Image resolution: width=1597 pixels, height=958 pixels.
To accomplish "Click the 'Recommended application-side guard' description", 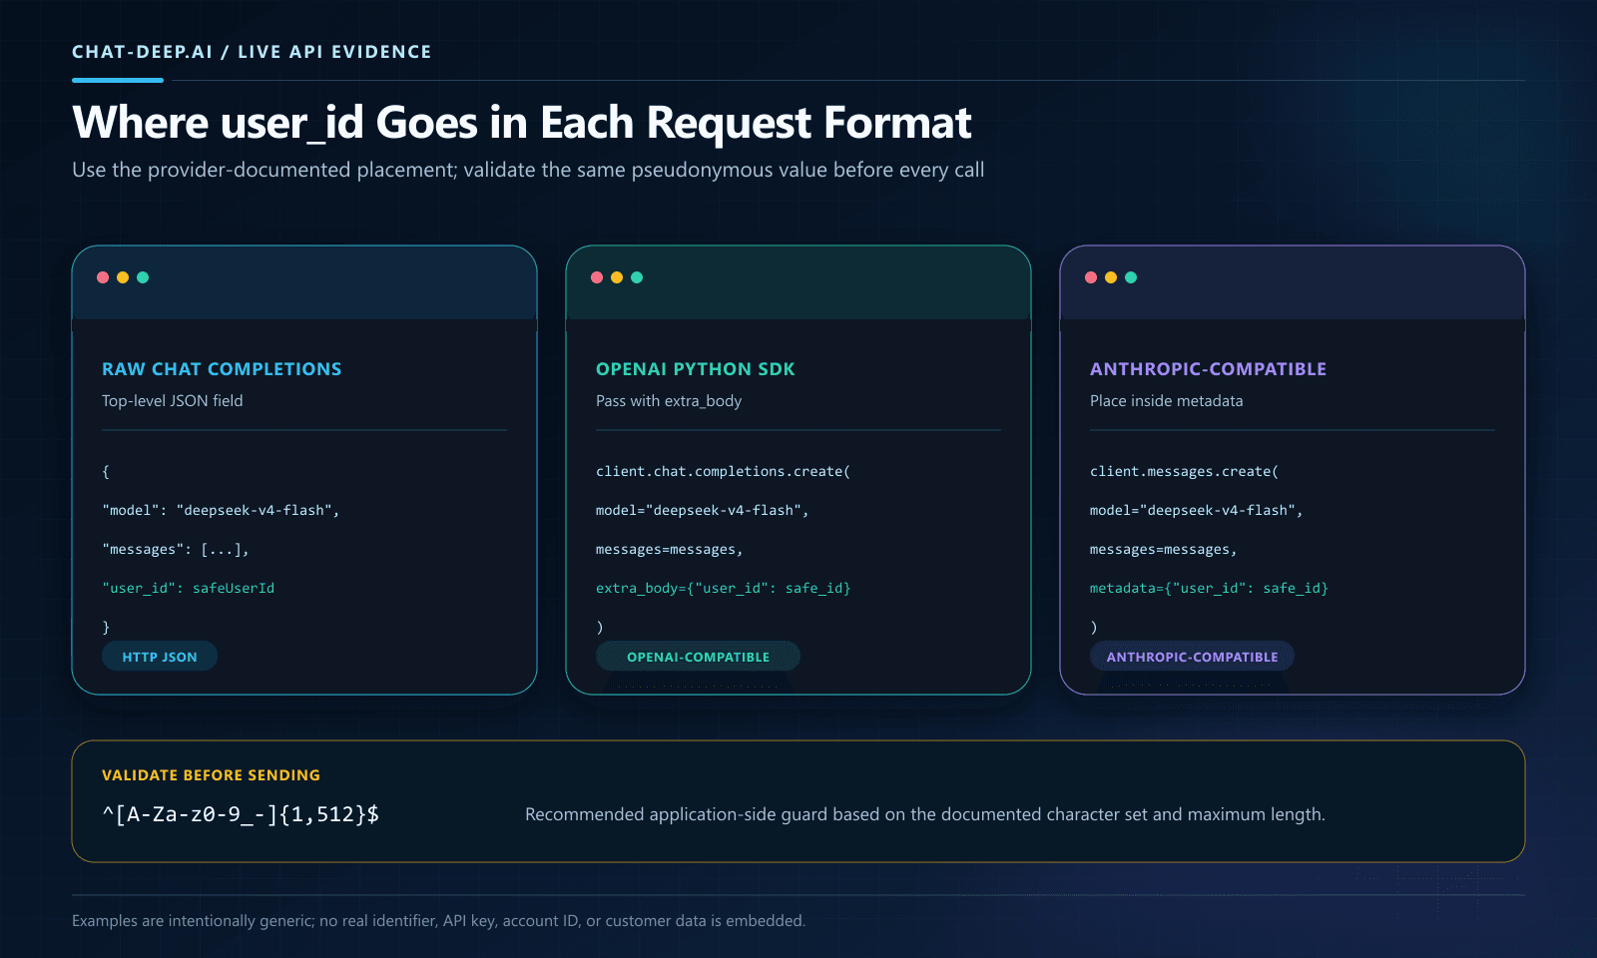I will tap(925, 814).
